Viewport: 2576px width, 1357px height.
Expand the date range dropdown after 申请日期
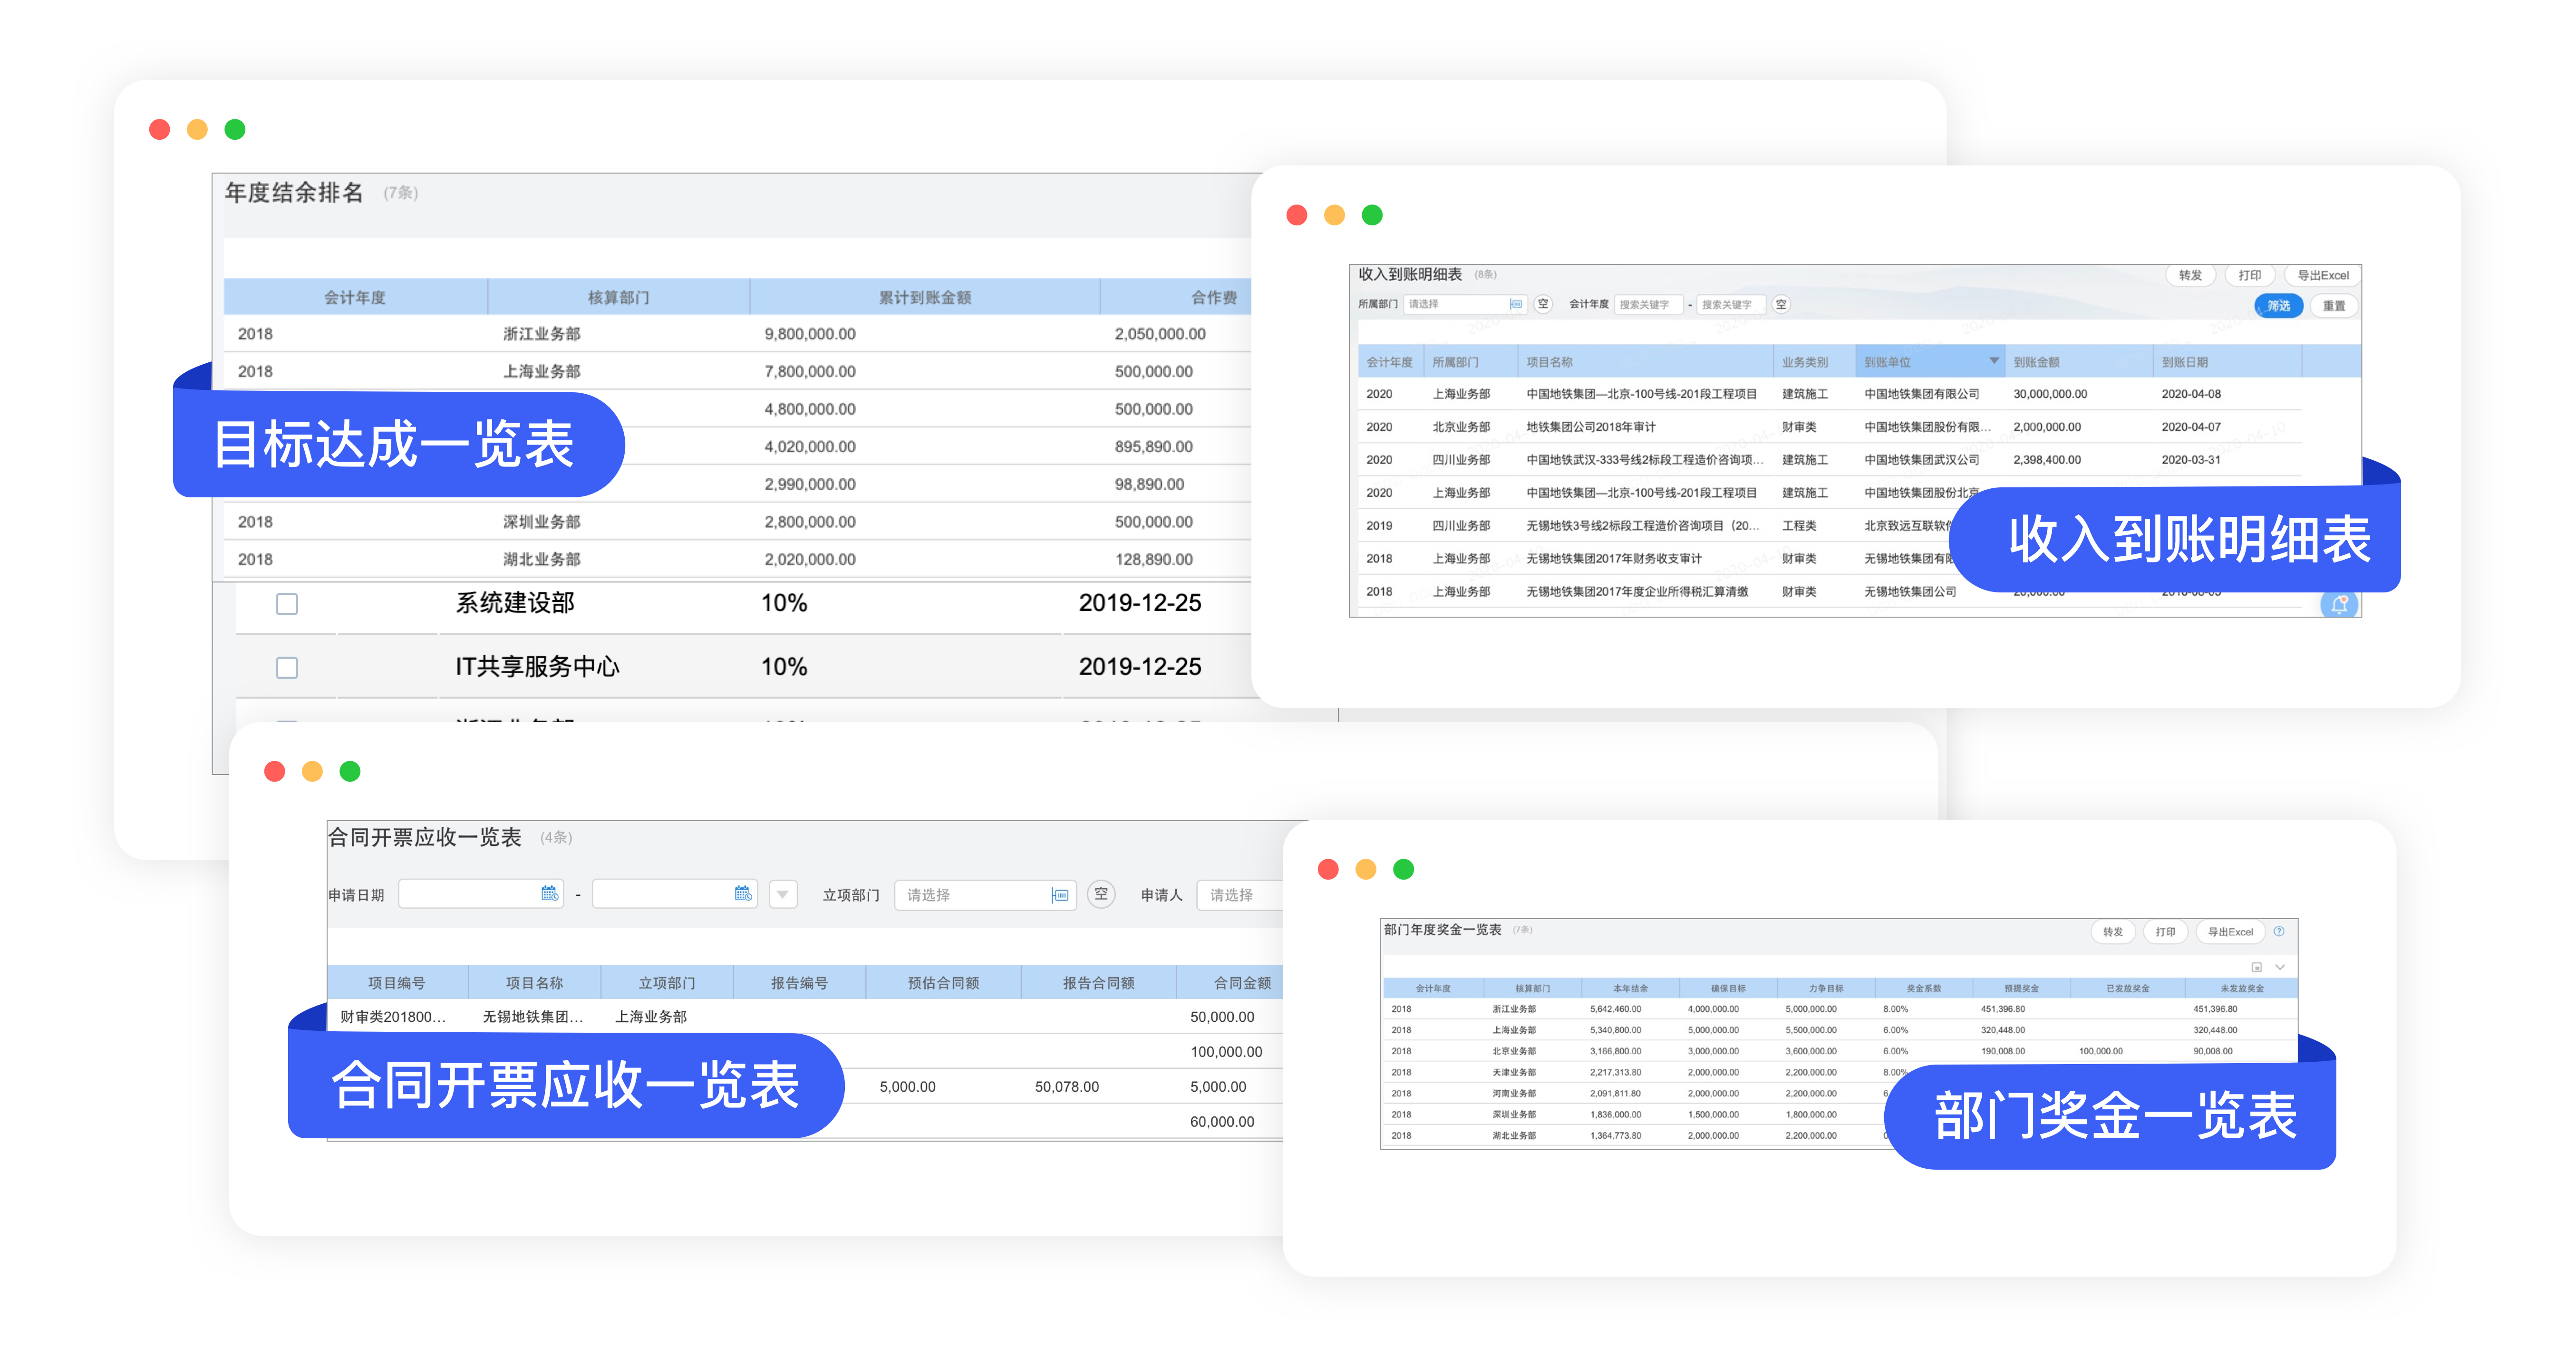(x=783, y=895)
